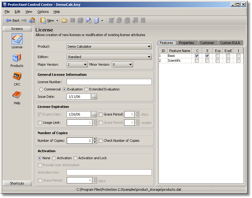Open the Options menu

pyautogui.click(x=43, y=12)
